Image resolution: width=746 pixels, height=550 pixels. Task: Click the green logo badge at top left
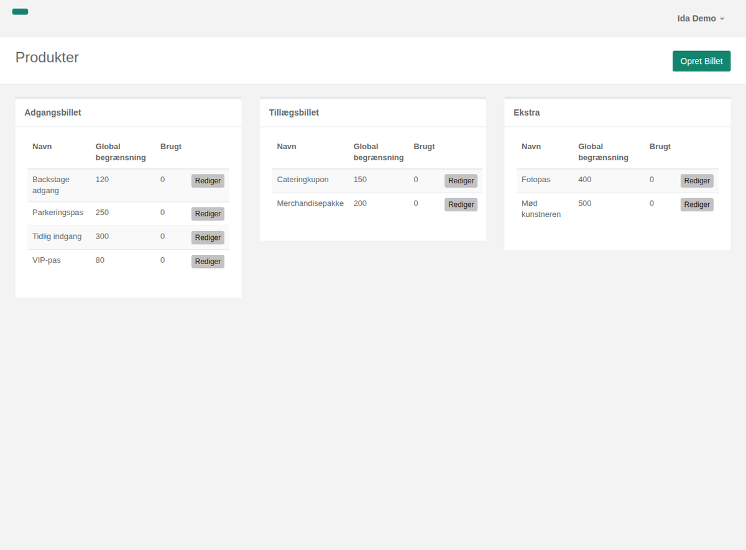pos(20,12)
